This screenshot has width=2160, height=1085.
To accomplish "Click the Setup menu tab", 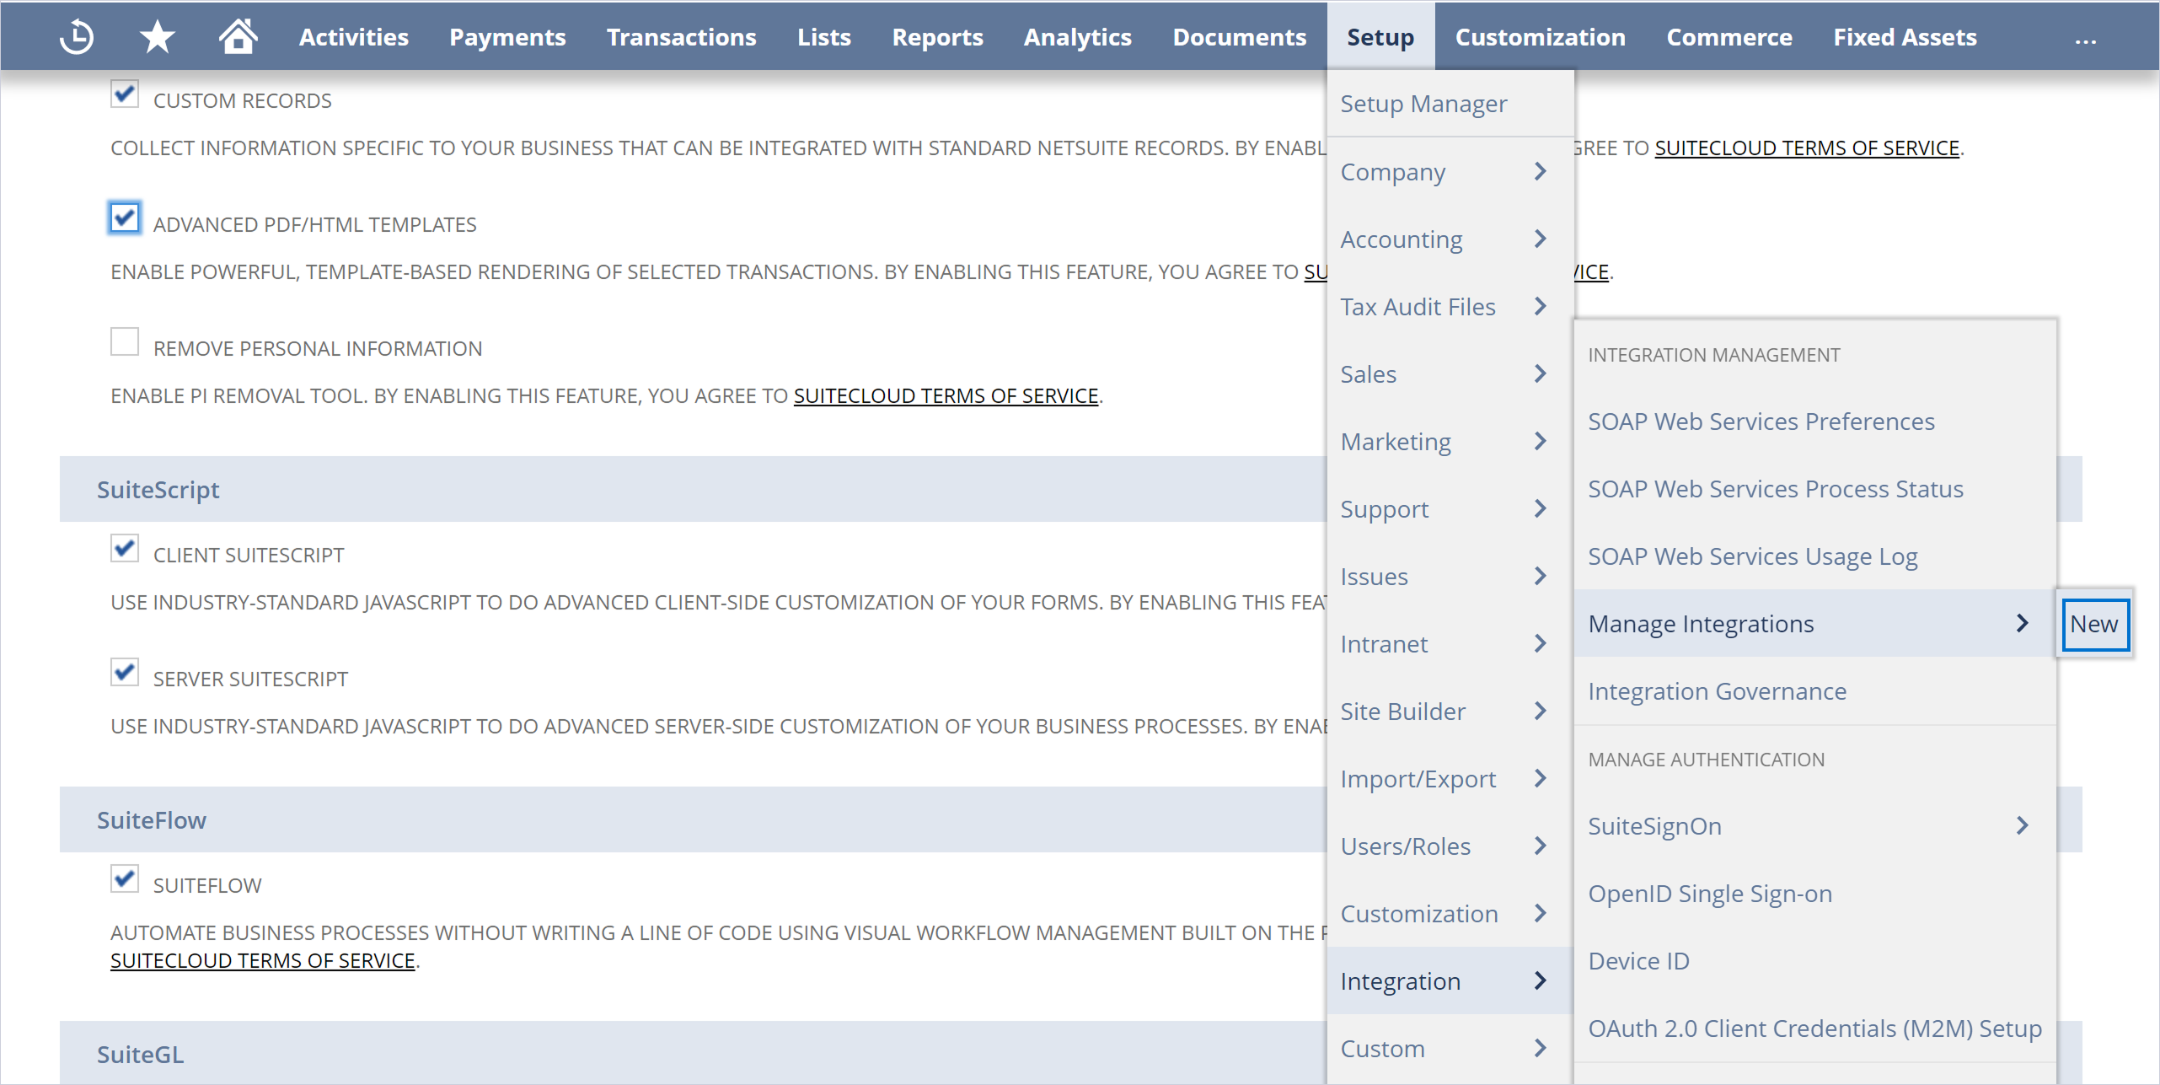I will (x=1380, y=37).
